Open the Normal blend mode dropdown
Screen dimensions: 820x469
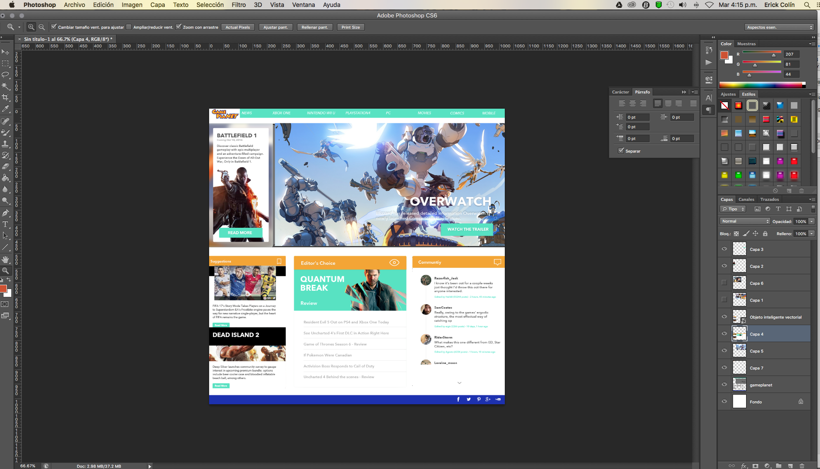coord(745,221)
